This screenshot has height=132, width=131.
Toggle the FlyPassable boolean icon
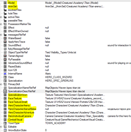click(5, 60)
